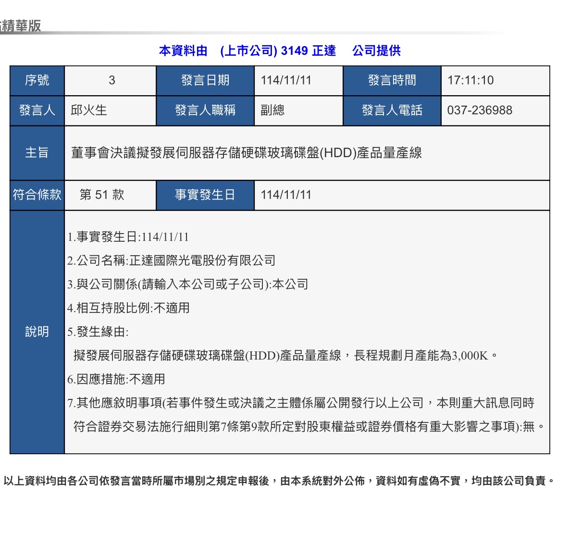Click the 發言人 header cell

(x=37, y=111)
